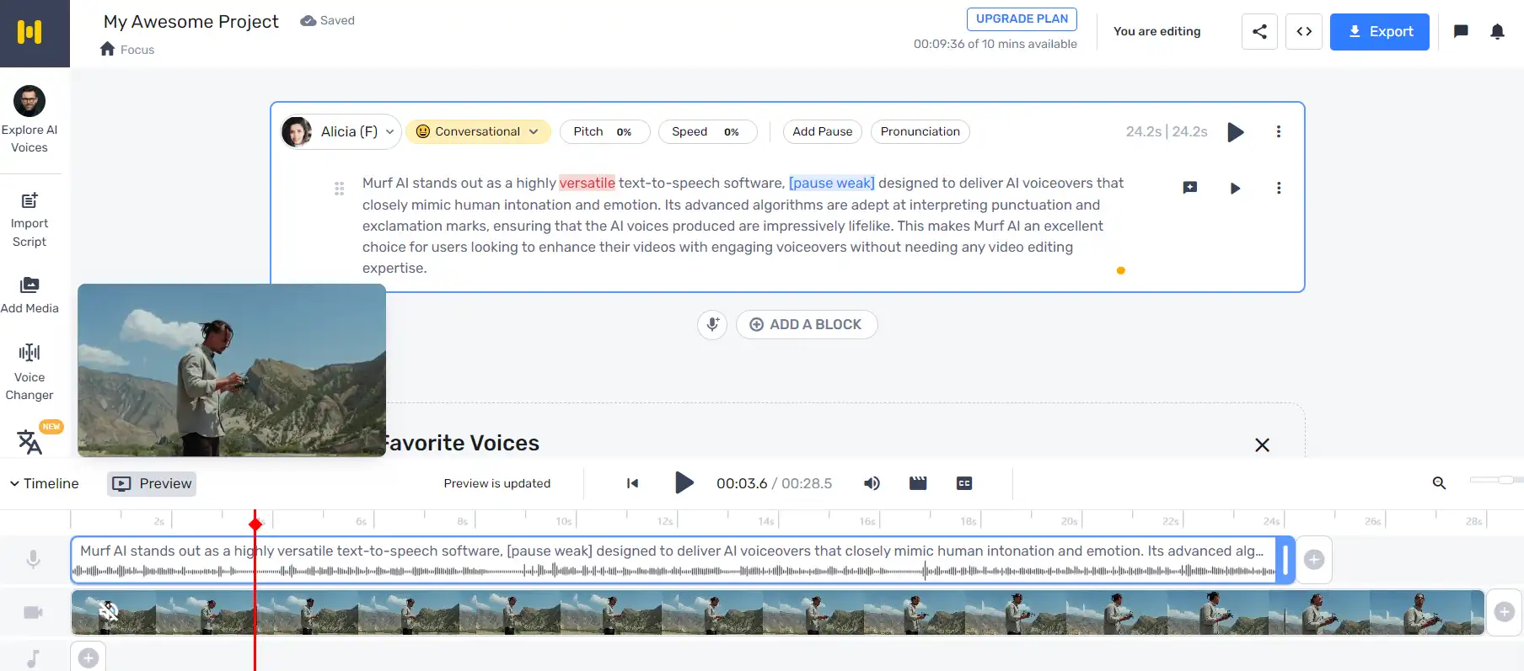Close the Favorite Voices panel
Image resolution: width=1524 pixels, height=671 pixels.
coord(1262,445)
